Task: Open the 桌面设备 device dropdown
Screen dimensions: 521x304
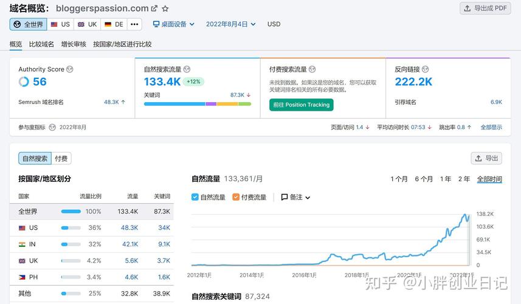Action: tap(173, 24)
